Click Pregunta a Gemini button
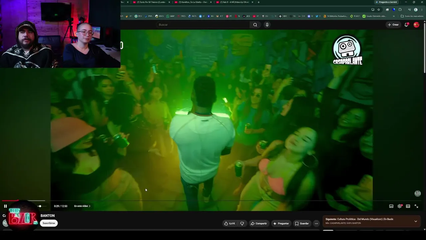Image resolution: width=426 pixels, height=240 pixels. (x=386, y=2)
